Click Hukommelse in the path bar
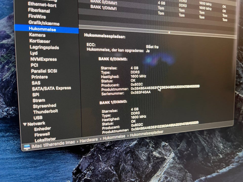The width and height of the screenshot is (243, 182). coord(114,137)
